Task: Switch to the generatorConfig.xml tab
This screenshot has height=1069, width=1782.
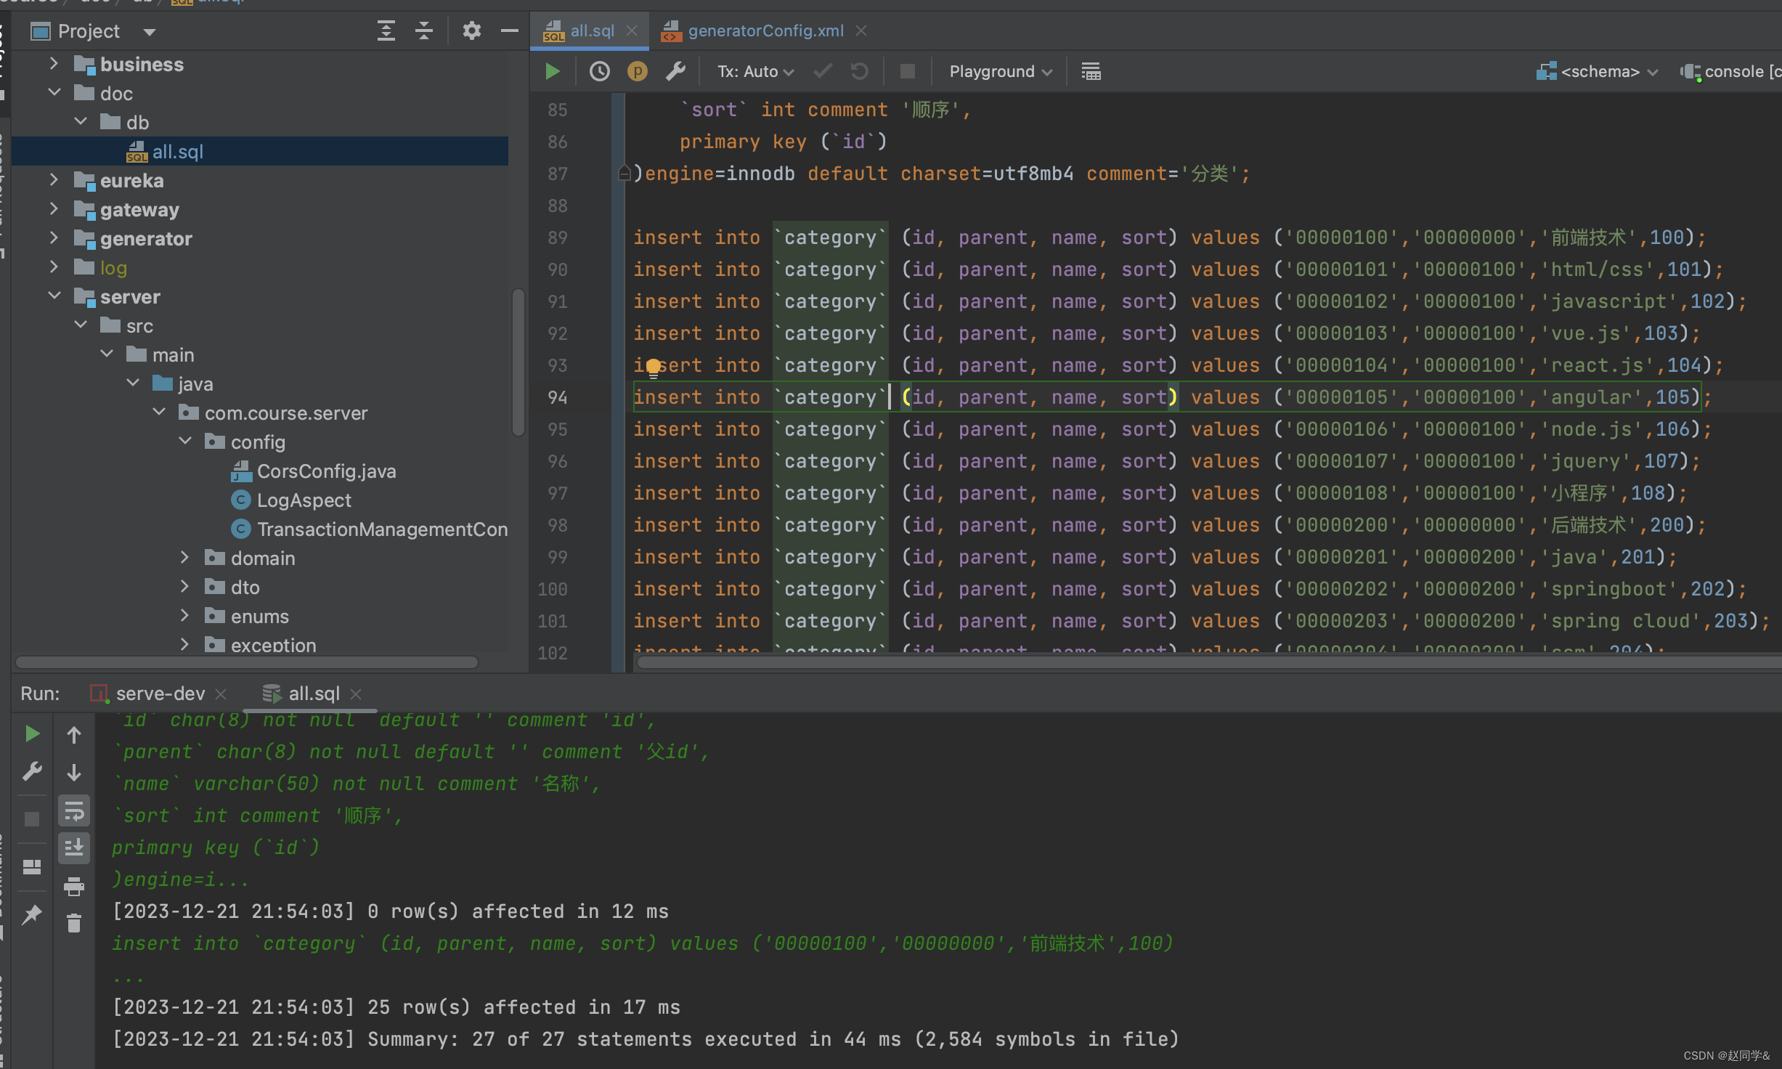Action: (x=765, y=31)
